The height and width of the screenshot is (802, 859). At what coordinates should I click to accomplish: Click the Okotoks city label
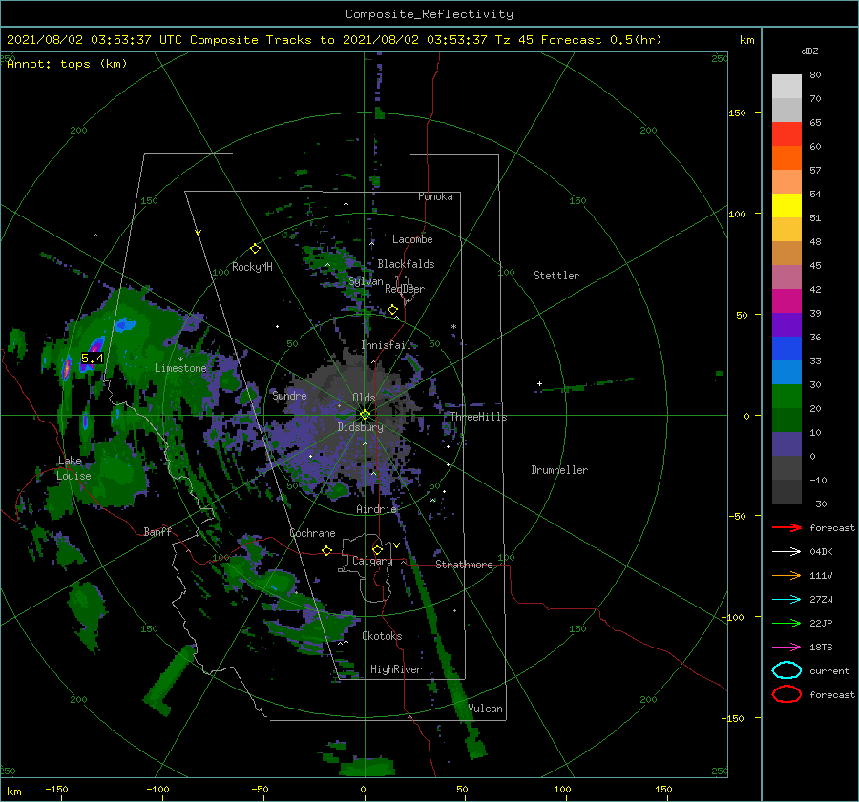[x=383, y=636]
